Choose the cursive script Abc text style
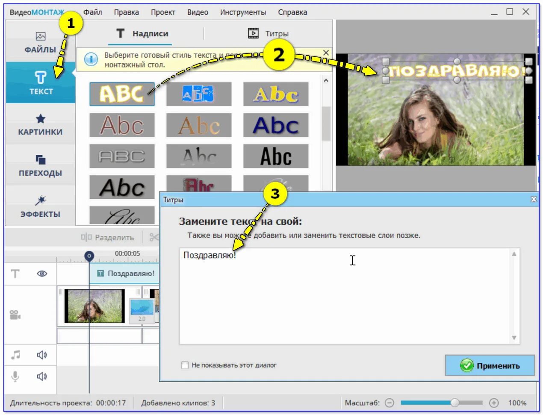The image size is (543, 415). tap(122, 215)
